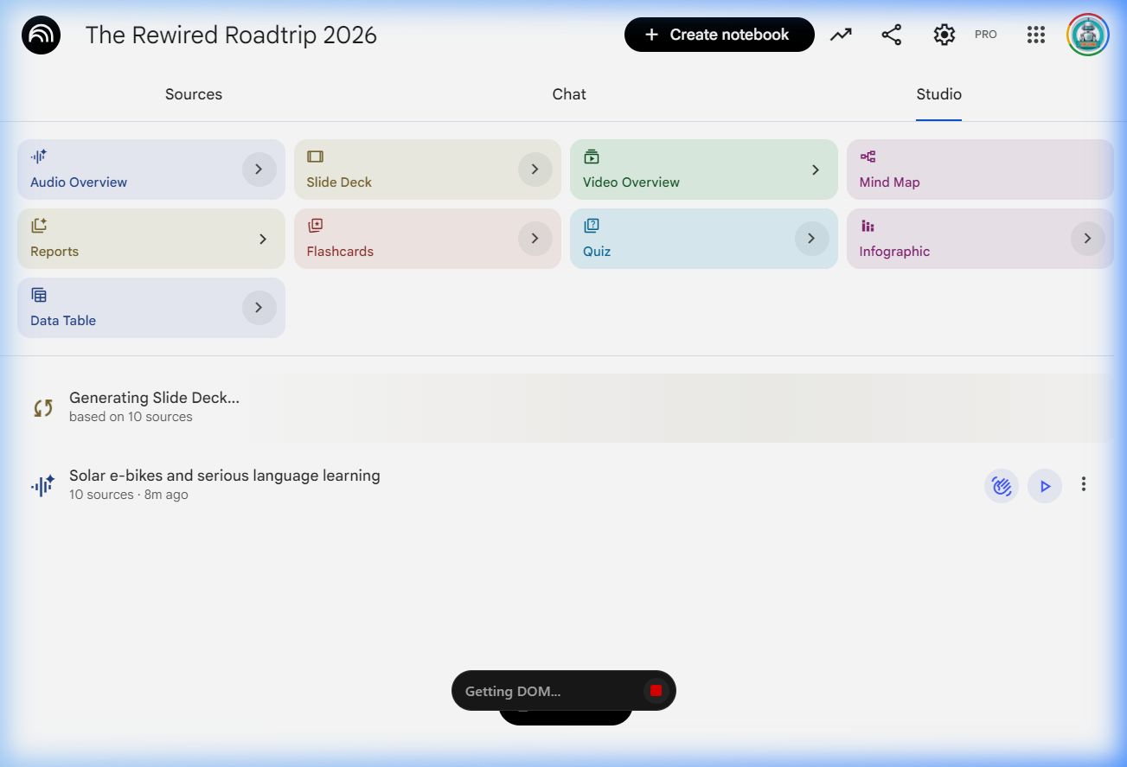The width and height of the screenshot is (1127, 767).
Task: Open the user account avatar
Action: pyautogui.click(x=1087, y=35)
